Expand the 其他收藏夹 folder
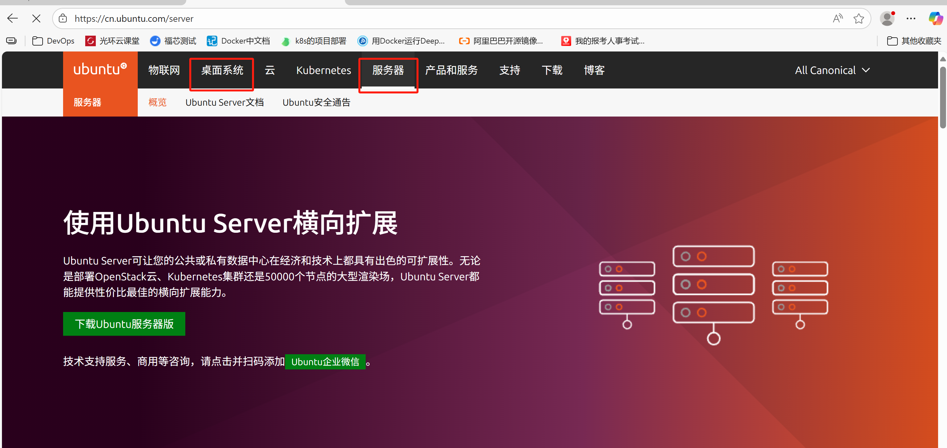The width and height of the screenshot is (947, 448). tap(914, 41)
